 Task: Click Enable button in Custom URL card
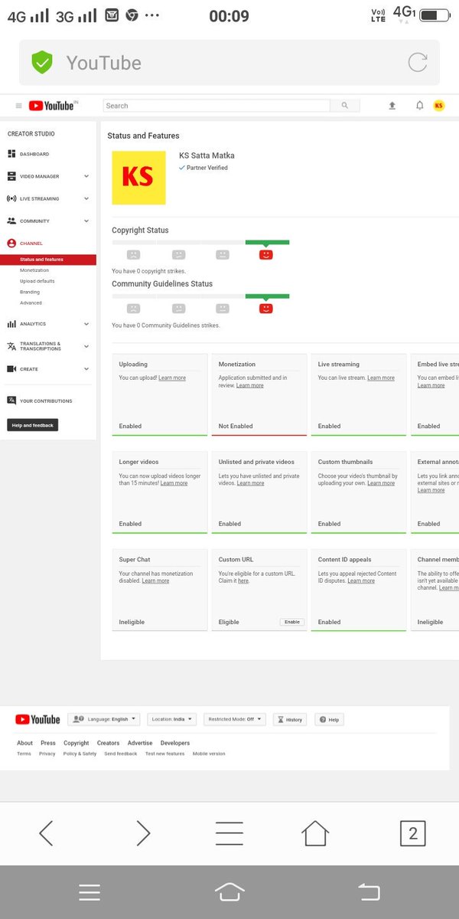(x=292, y=622)
